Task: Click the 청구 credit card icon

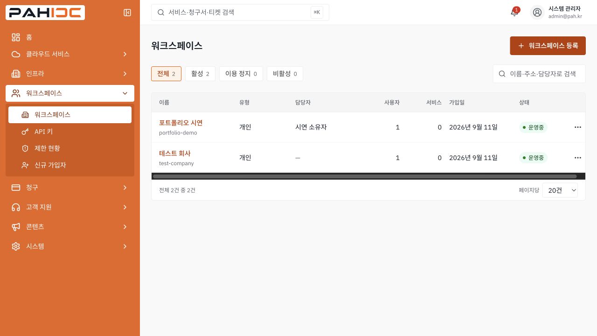Action: tap(16, 188)
